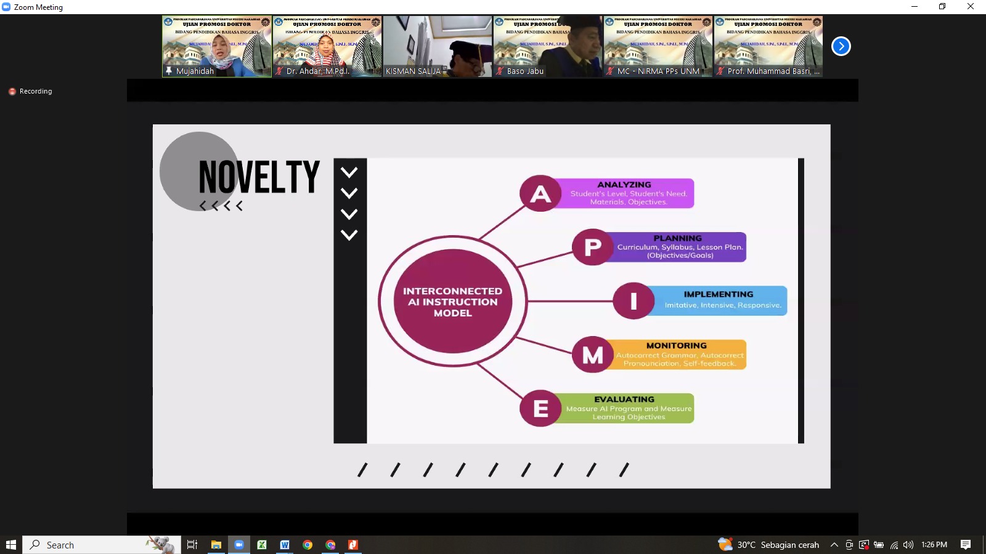Select KISMAN SALIJA's video thumbnail
986x554 pixels.
(x=438, y=46)
